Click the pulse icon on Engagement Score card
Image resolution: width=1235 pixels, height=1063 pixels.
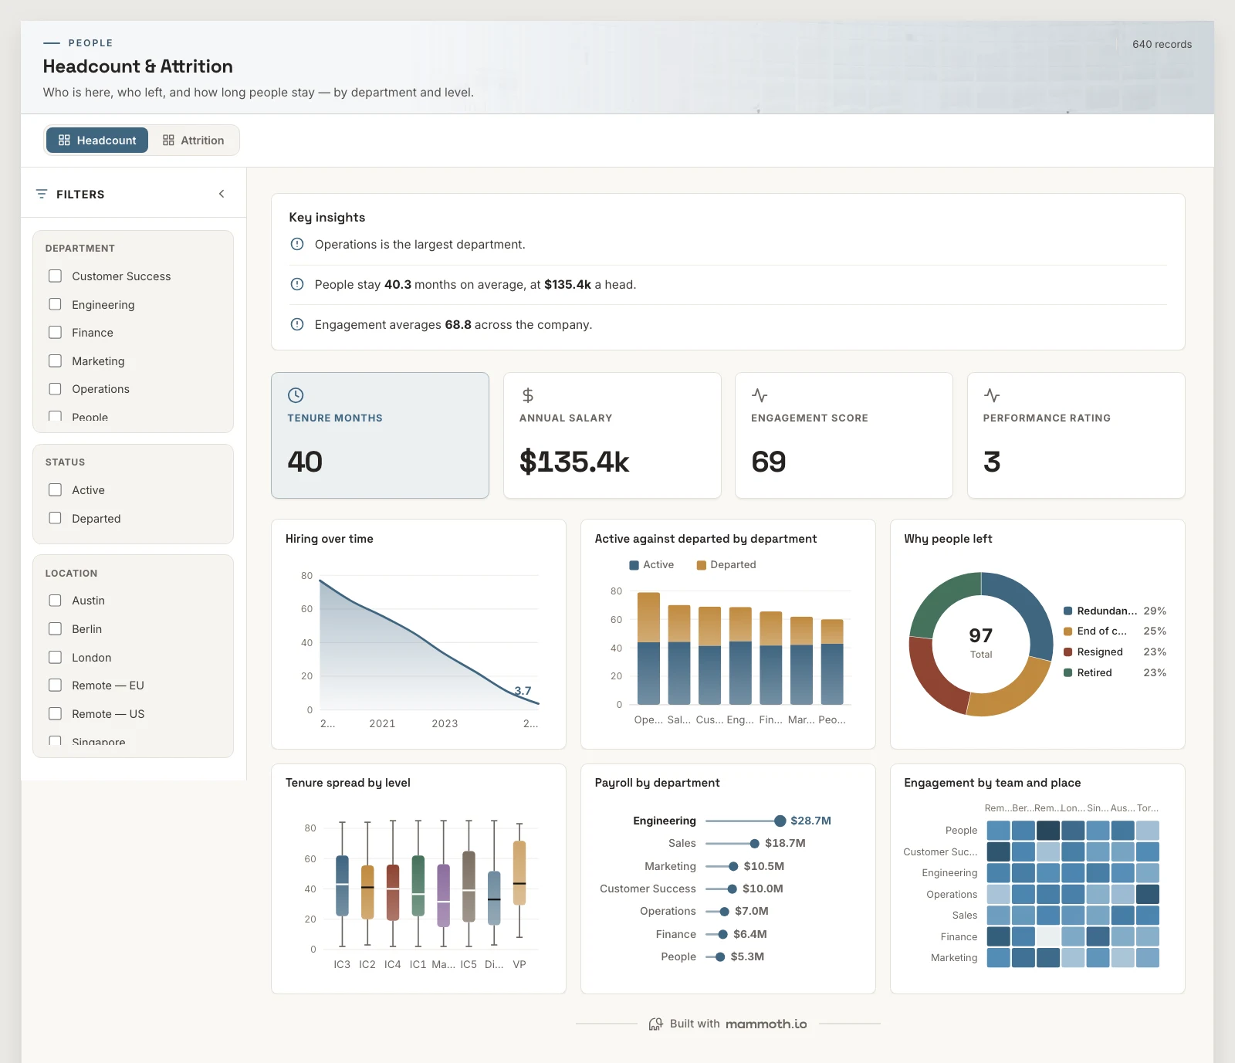click(x=760, y=395)
